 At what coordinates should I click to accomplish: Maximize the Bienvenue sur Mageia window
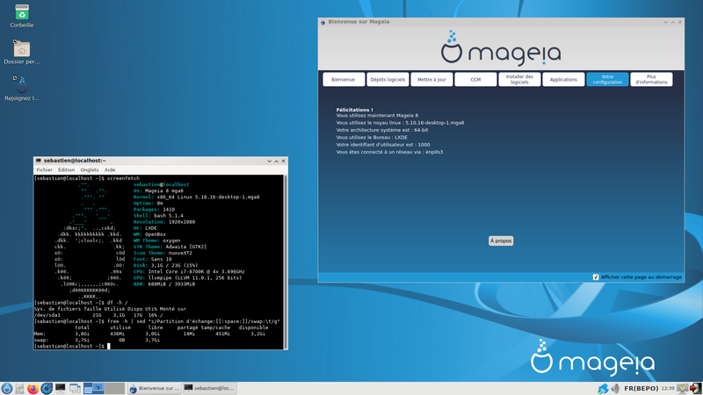point(673,22)
